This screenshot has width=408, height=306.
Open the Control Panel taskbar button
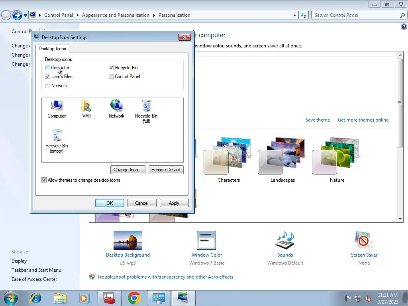coord(159,298)
